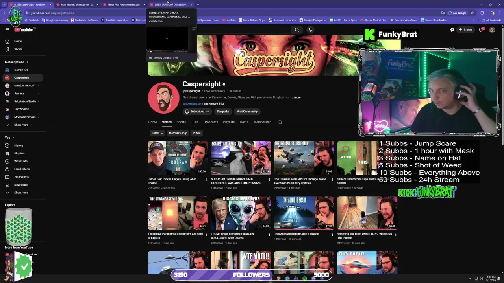This screenshot has height=283, width=504.
Task: Open options for Craziest Real UAP video
Action: pos(332,179)
